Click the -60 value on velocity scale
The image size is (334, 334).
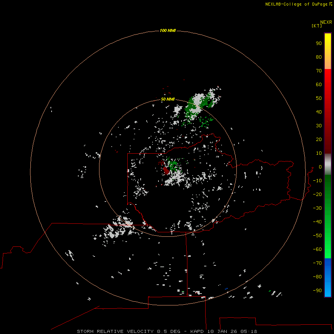click(317, 249)
